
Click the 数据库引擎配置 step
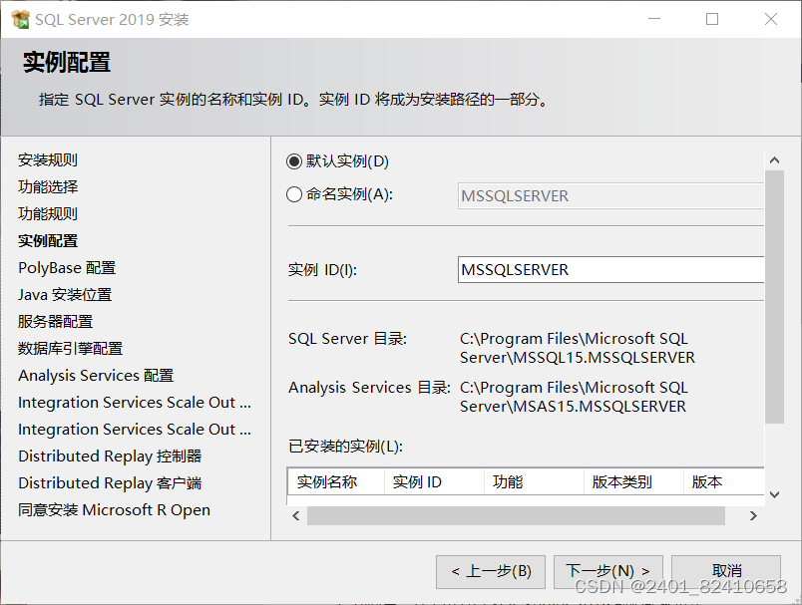[70, 349]
